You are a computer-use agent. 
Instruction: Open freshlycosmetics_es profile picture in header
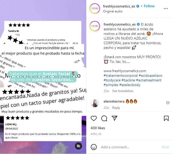(x=95, y=9)
